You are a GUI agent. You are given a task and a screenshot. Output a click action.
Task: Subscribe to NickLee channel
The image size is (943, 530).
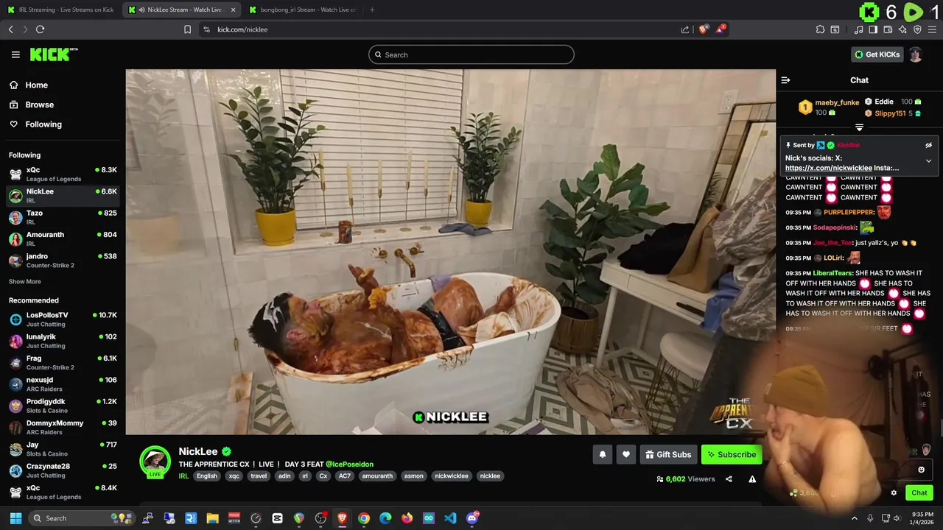(x=732, y=455)
